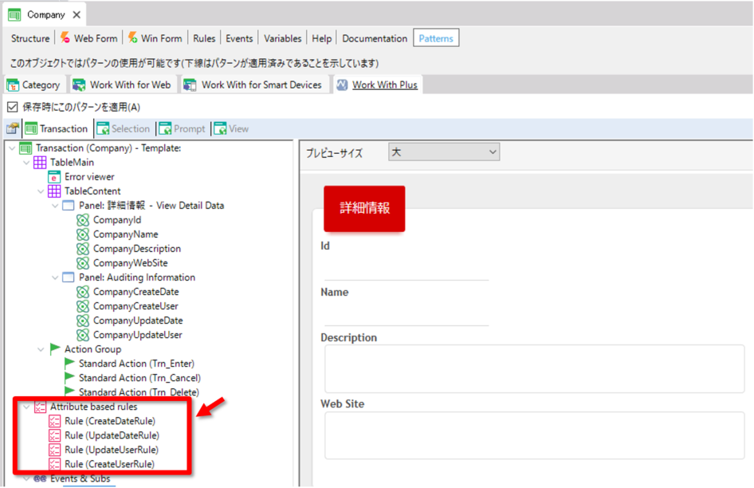The image size is (754, 488).
Task: Click the Rule (CreateDateRule) icon
Action: pos(54,421)
